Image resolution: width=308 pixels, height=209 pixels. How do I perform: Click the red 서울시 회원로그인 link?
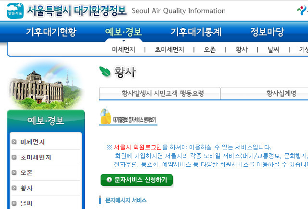coord(138,147)
